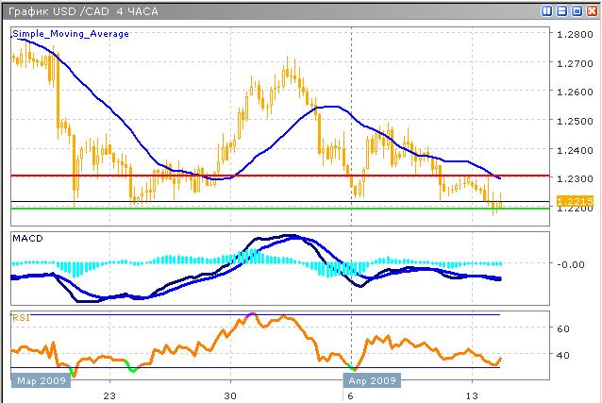Click the current price tag 1.2215
This screenshot has width=602, height=403.
574,202
